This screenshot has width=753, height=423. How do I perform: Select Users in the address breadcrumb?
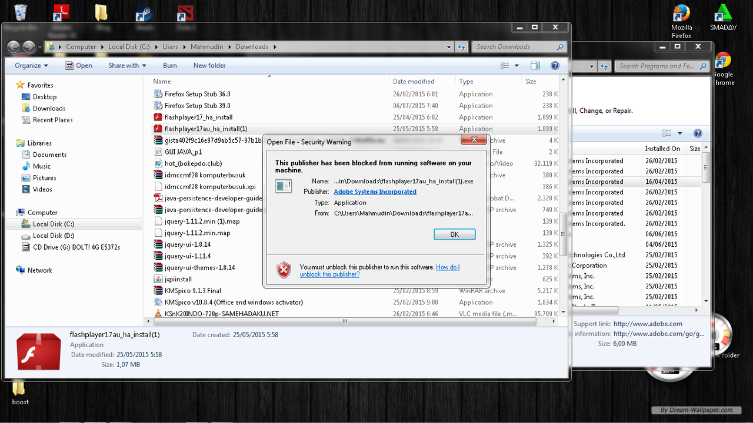click(170, 47)
